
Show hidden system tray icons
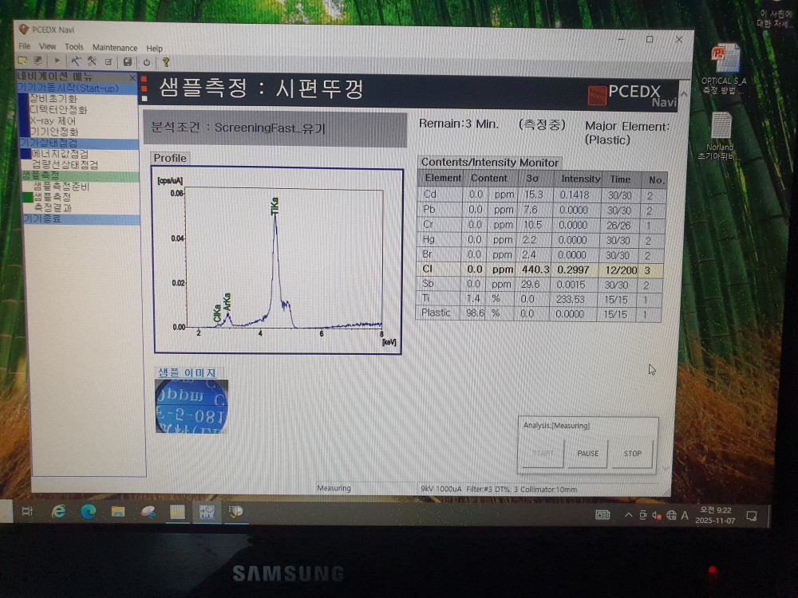629,515
